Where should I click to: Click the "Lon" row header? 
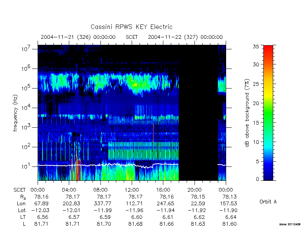pos(21,203)
